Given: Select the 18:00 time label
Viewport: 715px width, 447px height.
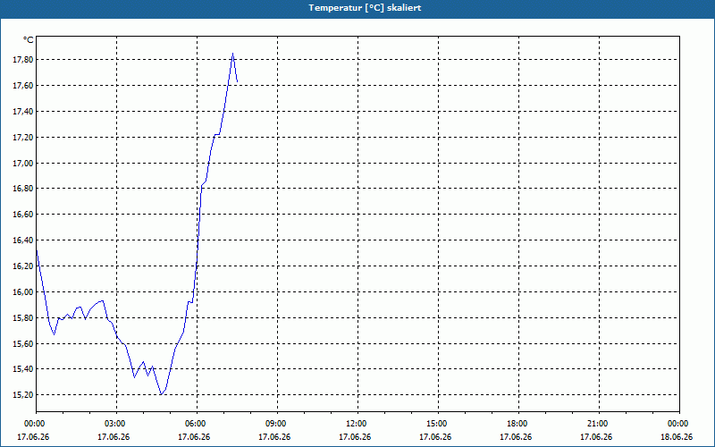Looking at the screenshot, I should [518, 424].
